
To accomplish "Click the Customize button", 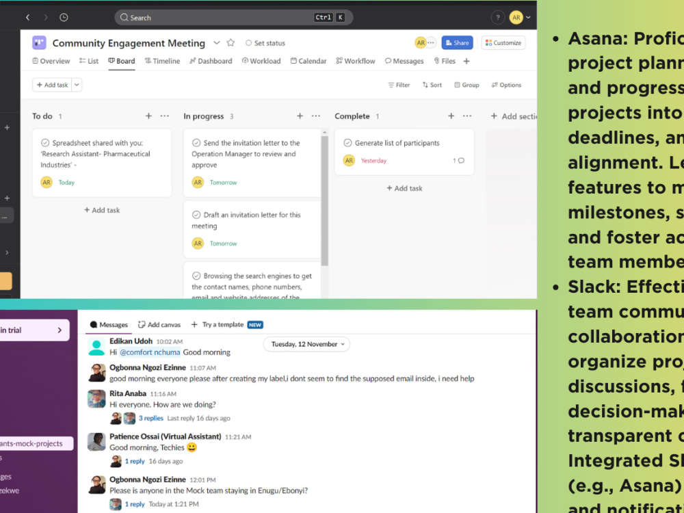I will (x=503, y=42).
